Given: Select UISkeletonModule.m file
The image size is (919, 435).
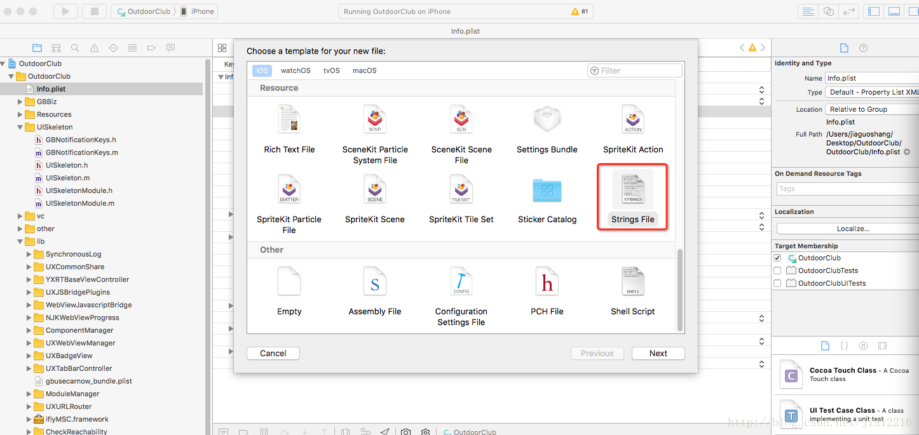Looking at the screenshot, I should tap(79, 203).
